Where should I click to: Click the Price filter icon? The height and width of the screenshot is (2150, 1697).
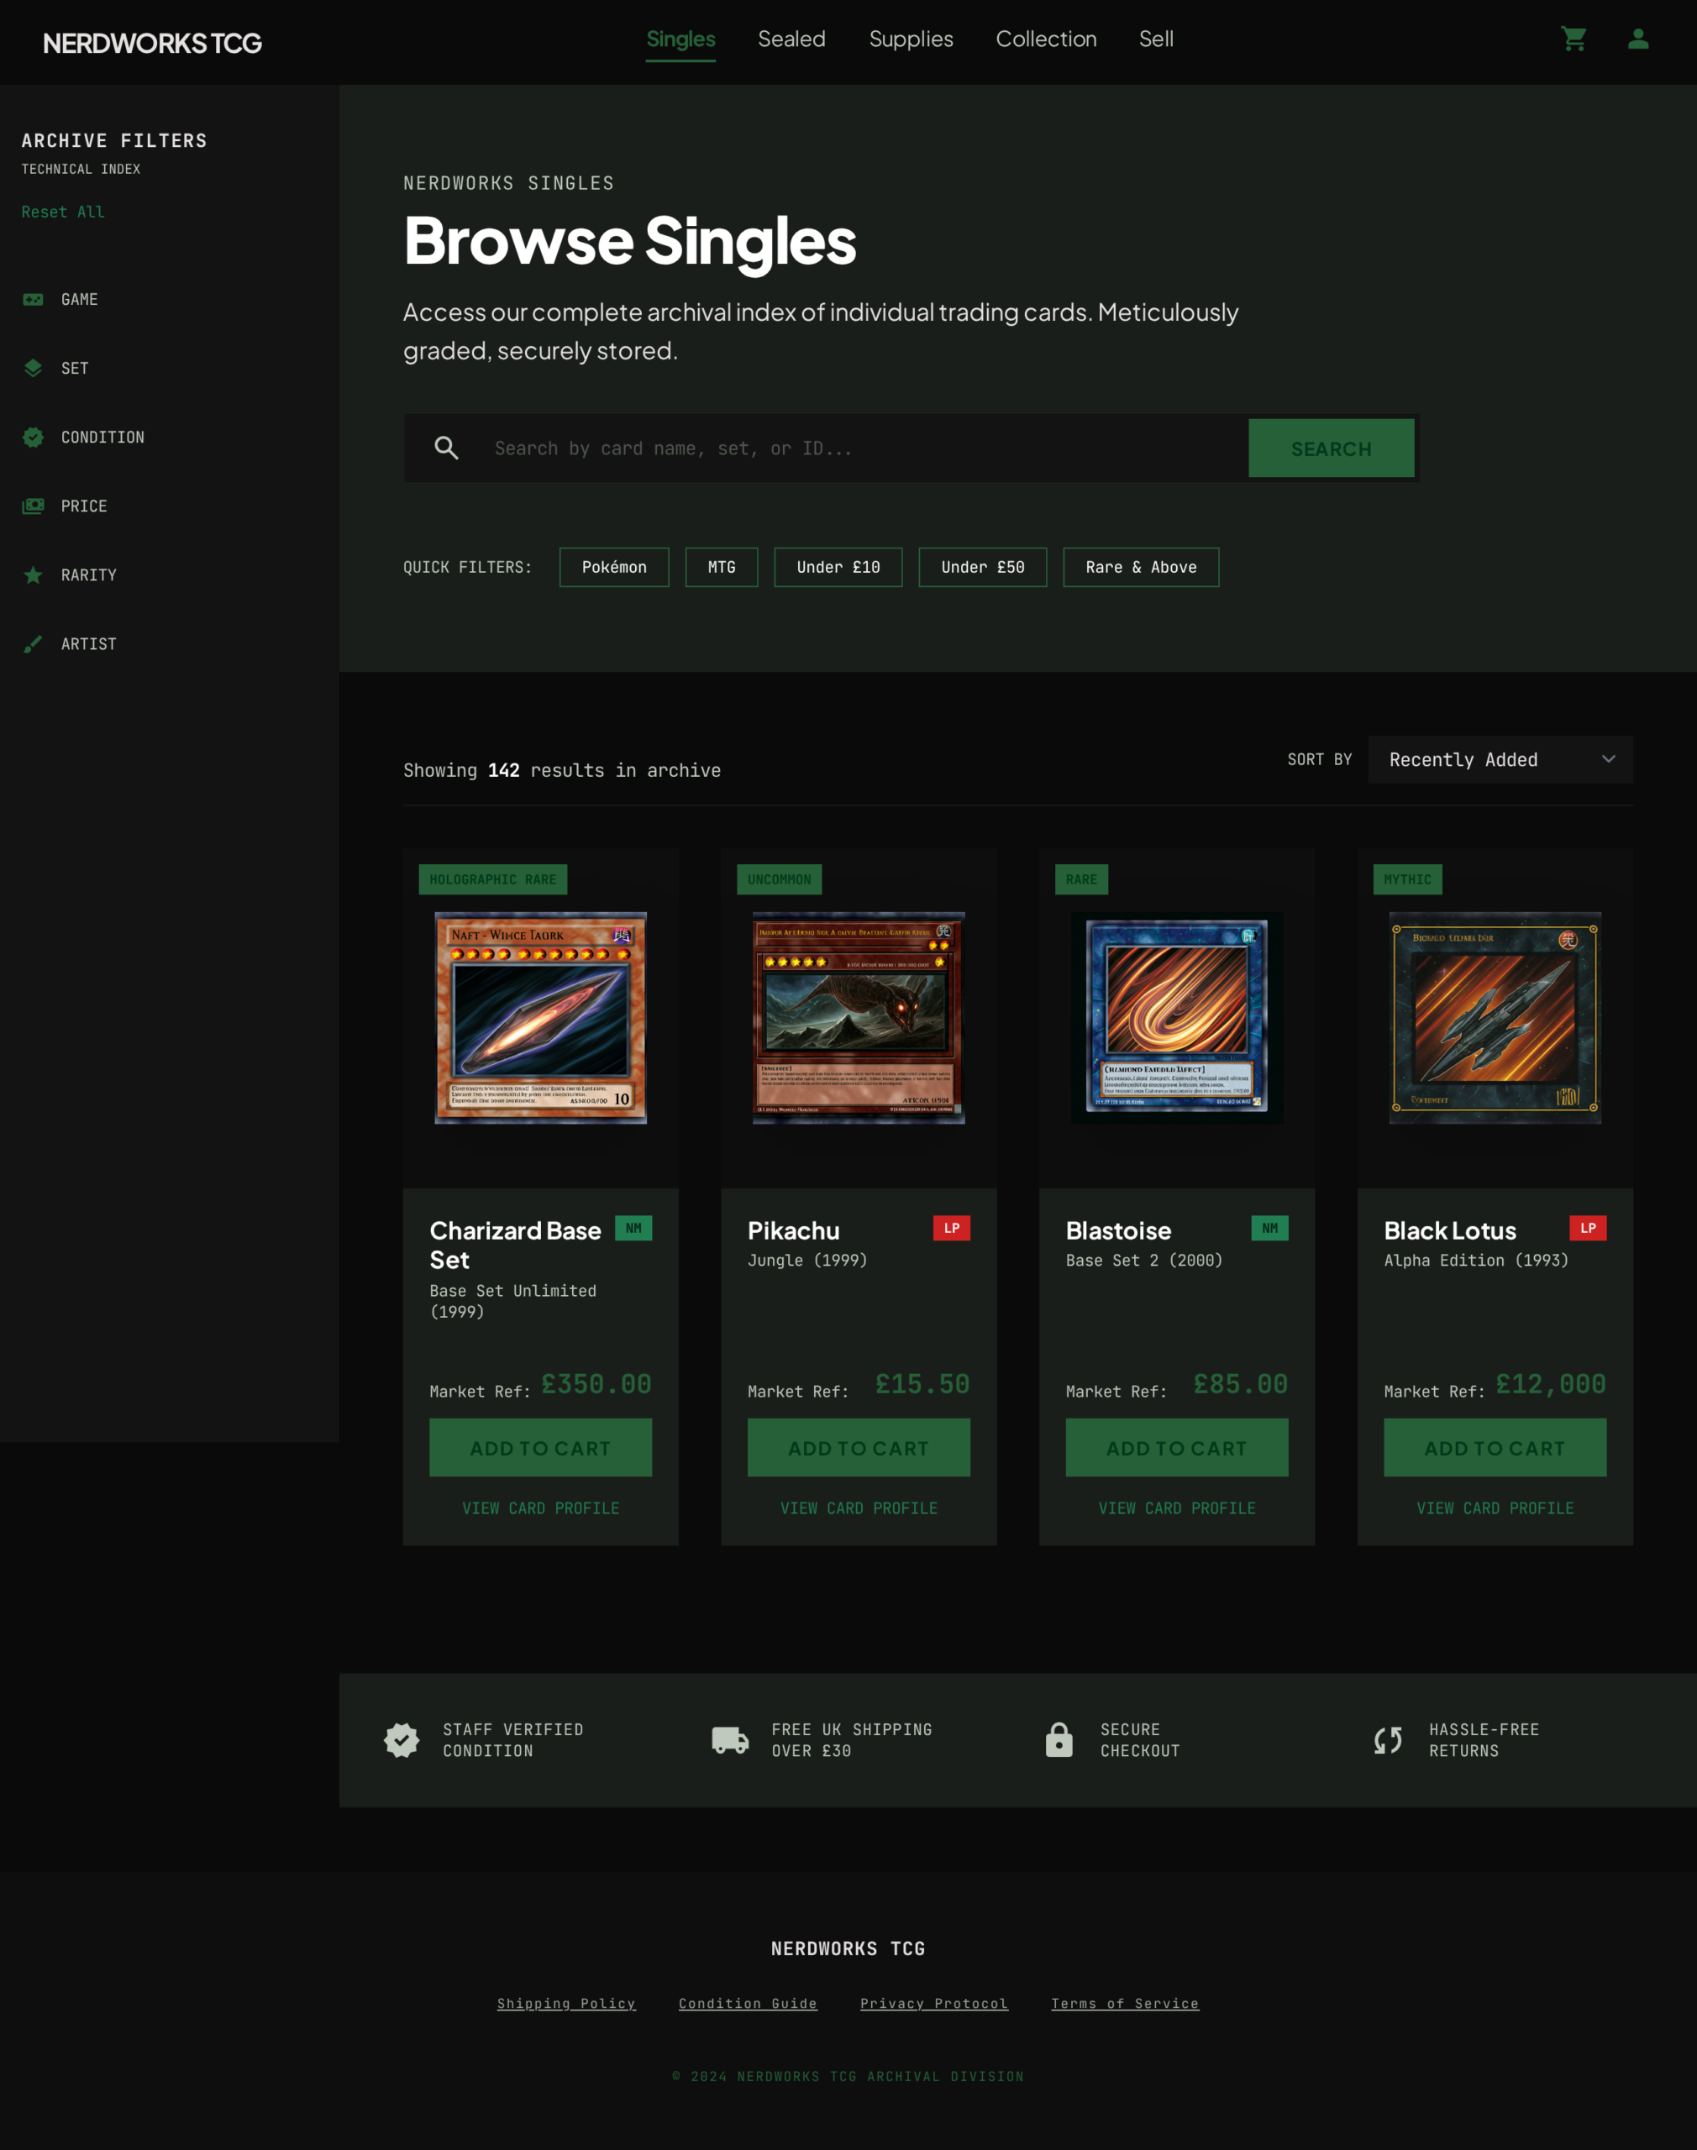[33, 506]
